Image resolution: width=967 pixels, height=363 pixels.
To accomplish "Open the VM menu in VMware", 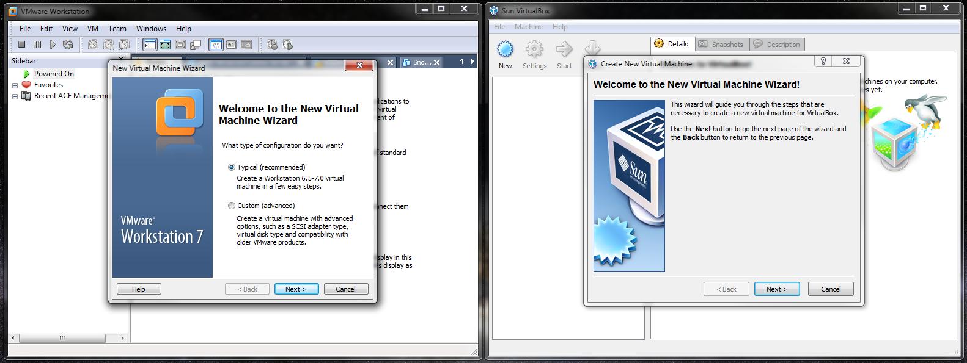I will click(x=92, y=29).
